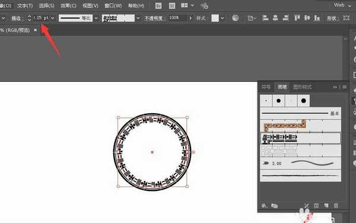Open the 文字(T) menu
The image size is (356, 223).
[25, 6]
